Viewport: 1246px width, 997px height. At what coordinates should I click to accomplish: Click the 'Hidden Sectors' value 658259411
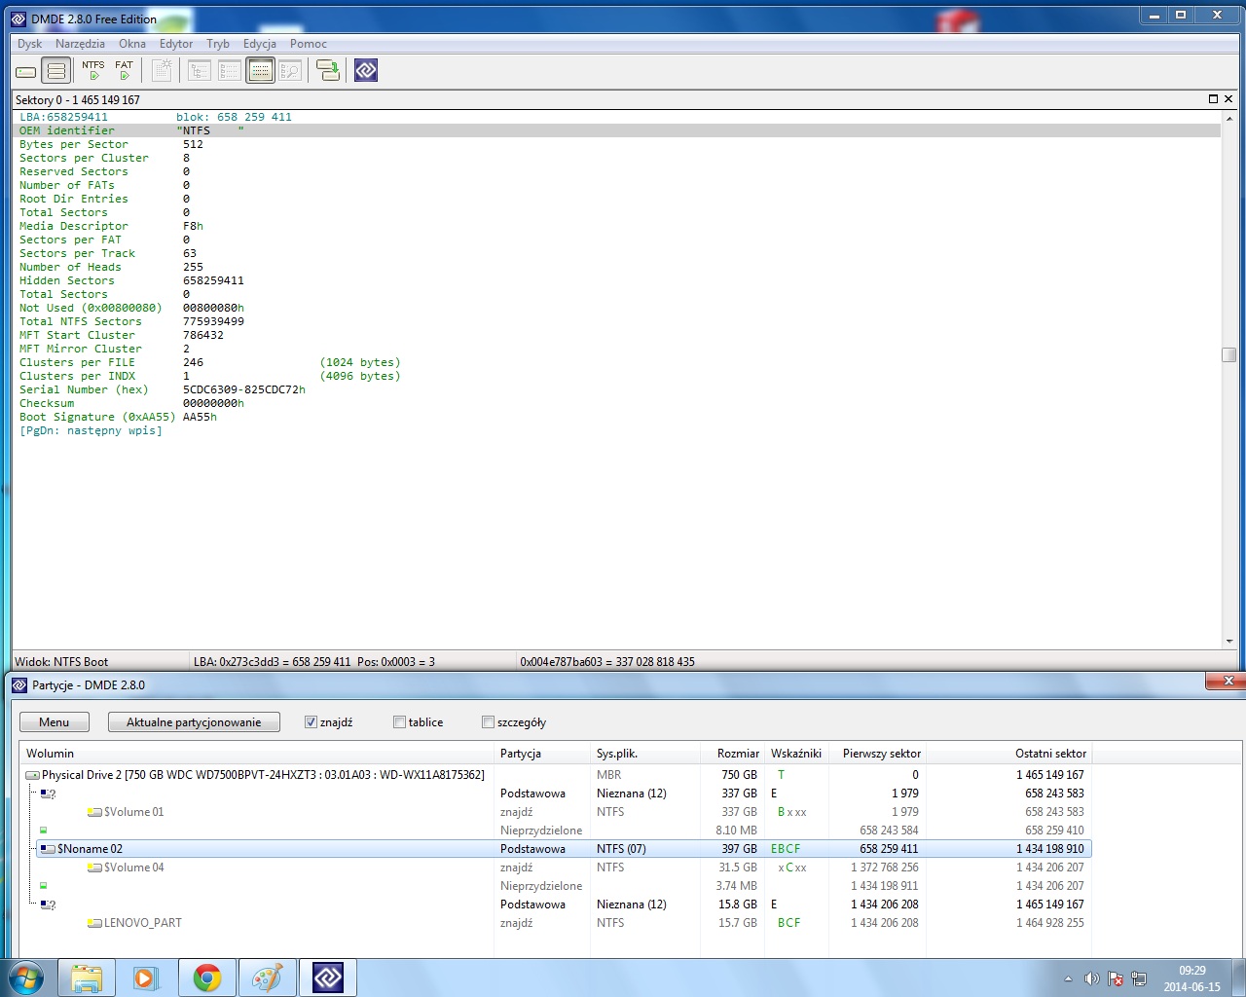[x=213, y=280]
